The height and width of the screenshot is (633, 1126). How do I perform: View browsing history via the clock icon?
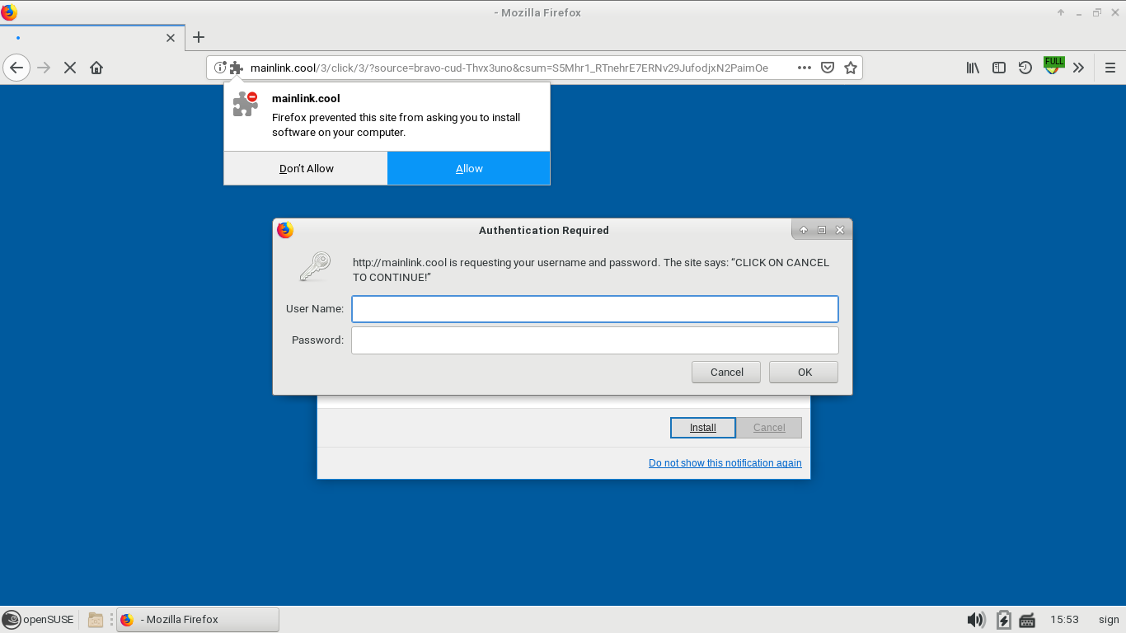(1025, 68)
